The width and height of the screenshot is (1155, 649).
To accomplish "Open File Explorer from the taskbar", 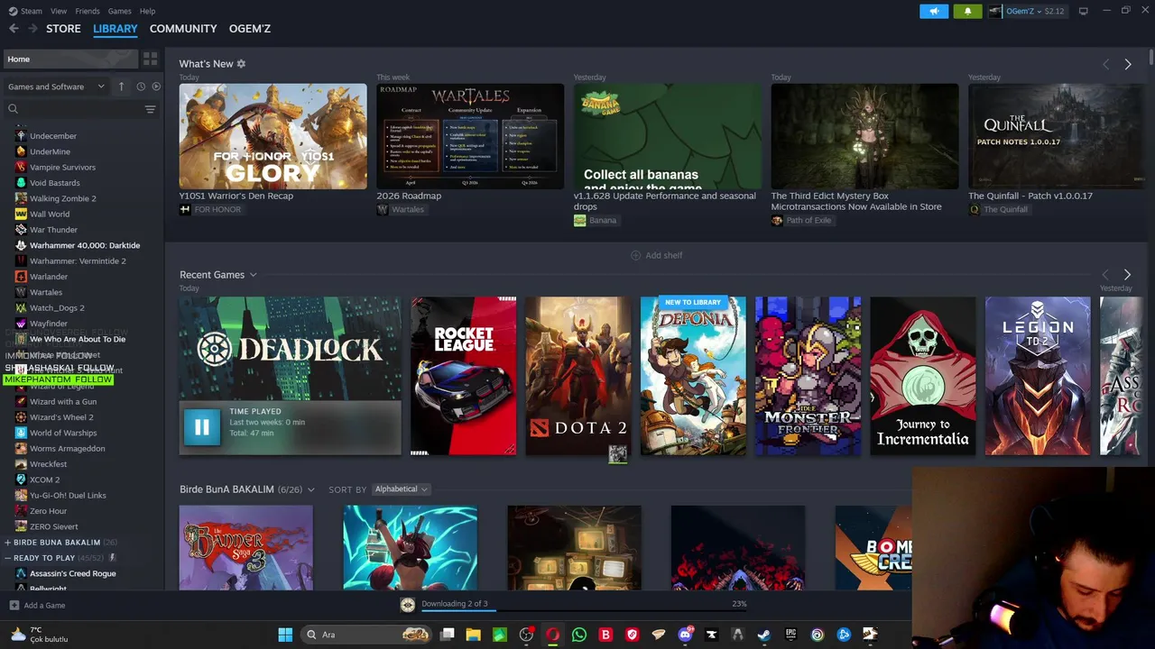I will coord(473,635).
